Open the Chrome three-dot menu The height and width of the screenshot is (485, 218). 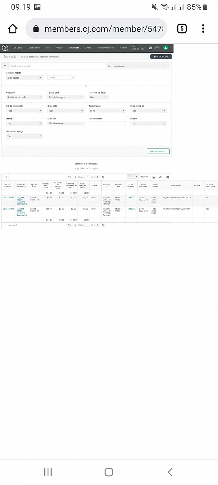203,29
